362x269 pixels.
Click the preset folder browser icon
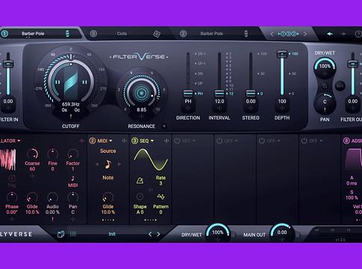pyautogui.click(x=60, y=234)
